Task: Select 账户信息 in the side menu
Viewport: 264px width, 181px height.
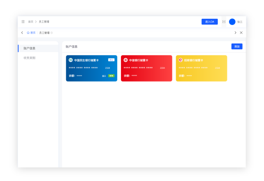Action: coord(30,48)
